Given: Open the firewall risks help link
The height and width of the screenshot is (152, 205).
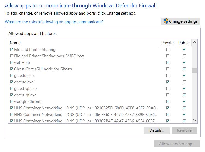Looking at the screenshot, I should click(54, 22).
